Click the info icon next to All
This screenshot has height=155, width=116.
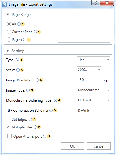coord(19,24)
